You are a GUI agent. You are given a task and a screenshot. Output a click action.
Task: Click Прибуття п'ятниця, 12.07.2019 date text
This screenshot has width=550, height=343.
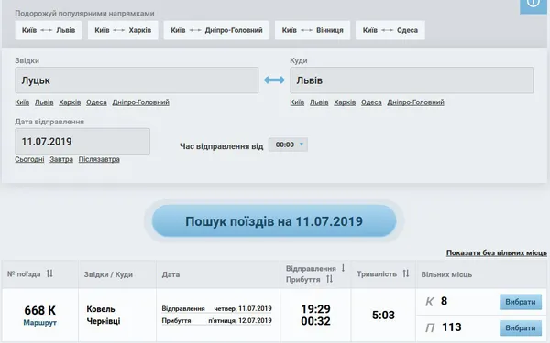pos(216,321)
